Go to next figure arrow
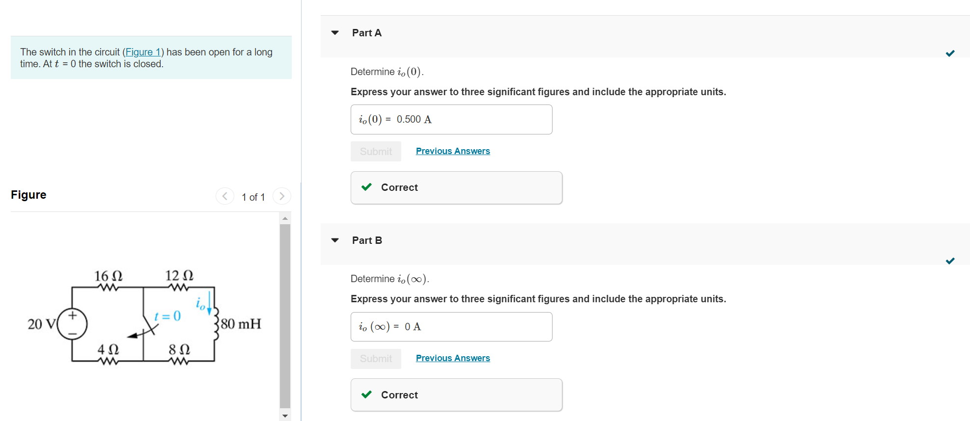This screenshot has width=970, height=421. tap(281, 196)
